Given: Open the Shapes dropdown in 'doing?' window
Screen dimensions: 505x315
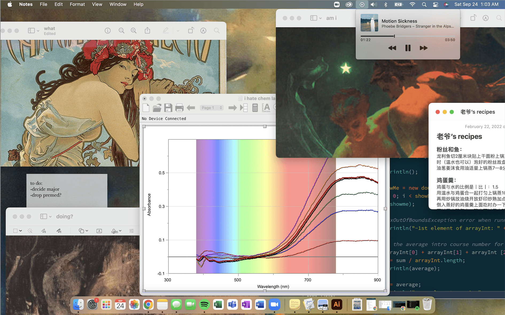Looking at the screenshot, I should coord(83,231).
